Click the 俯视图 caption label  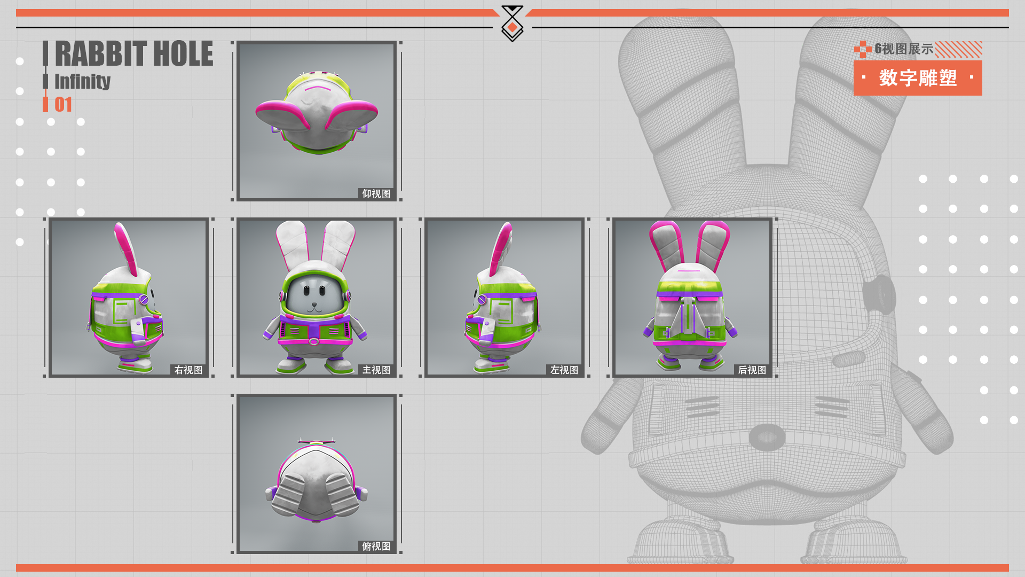376,546
